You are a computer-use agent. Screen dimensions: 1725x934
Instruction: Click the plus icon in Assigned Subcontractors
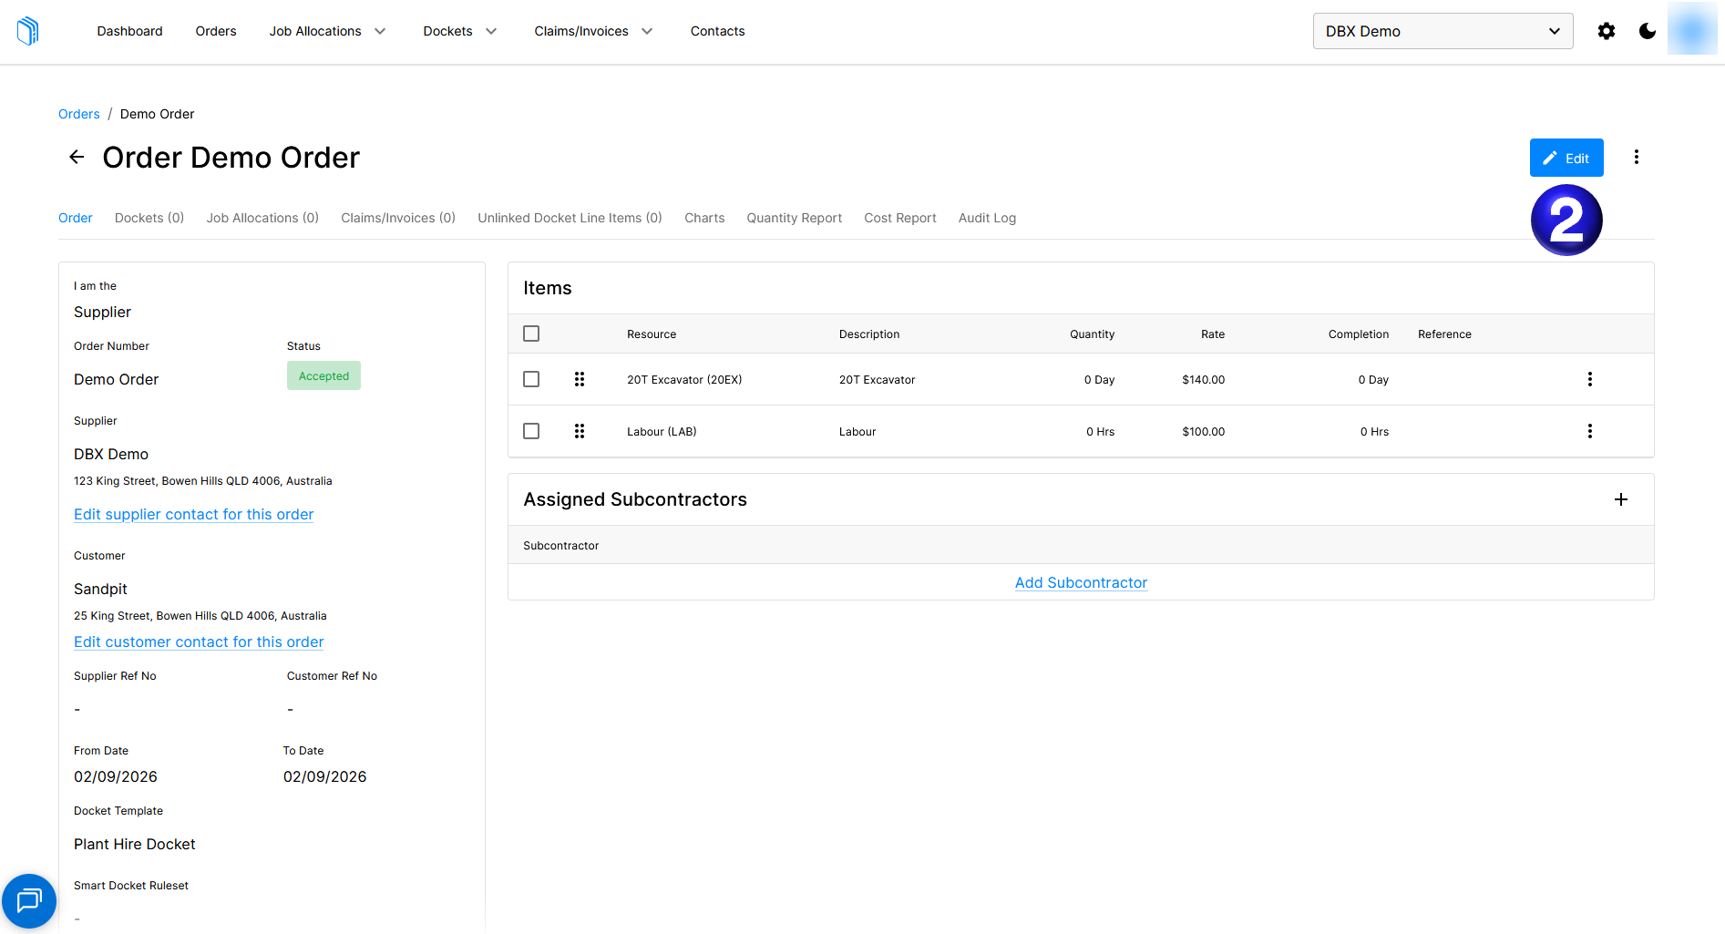coord(1621,499)
